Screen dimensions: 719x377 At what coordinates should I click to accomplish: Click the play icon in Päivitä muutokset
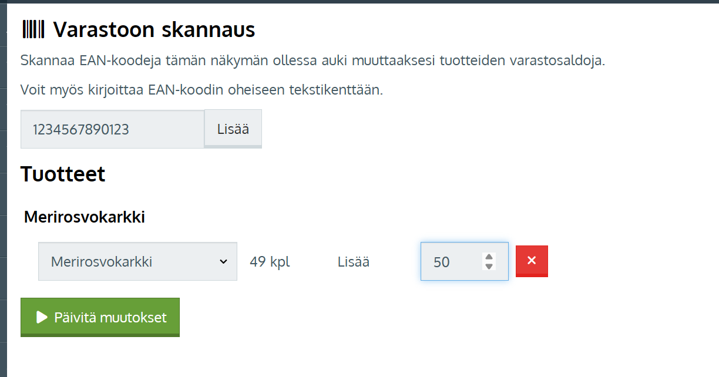[x=42, y=318]
